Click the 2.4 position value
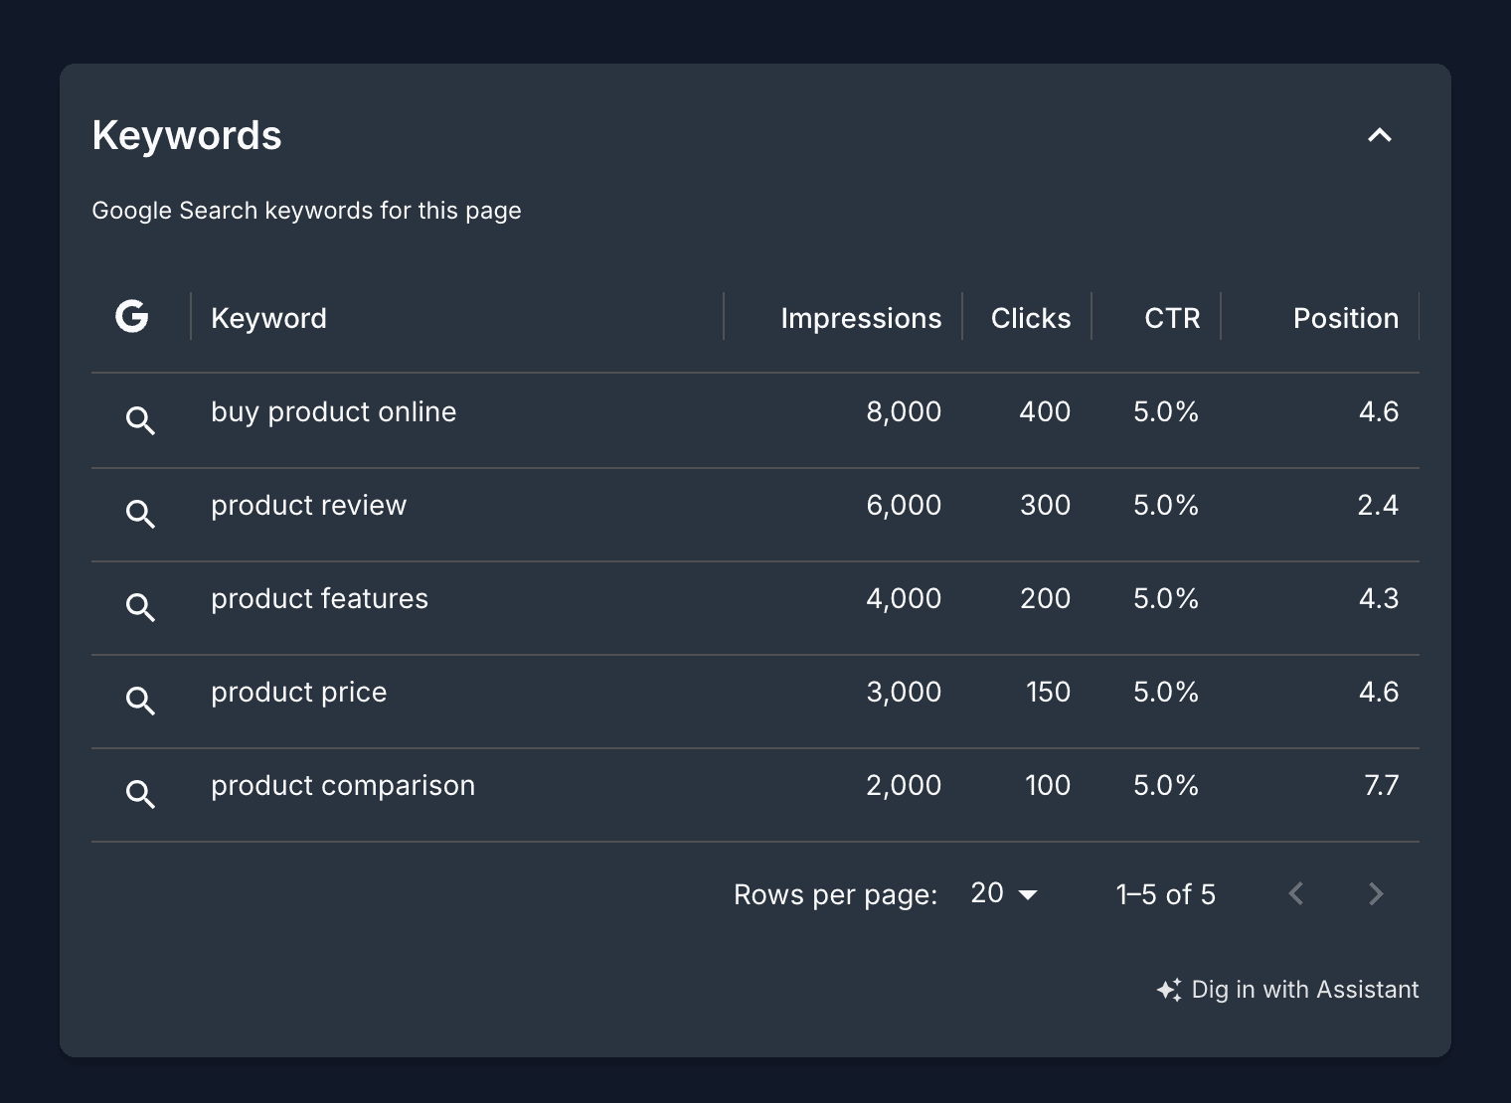1511x1103 pixels. pyautogui.click(x=1378, y=506)
